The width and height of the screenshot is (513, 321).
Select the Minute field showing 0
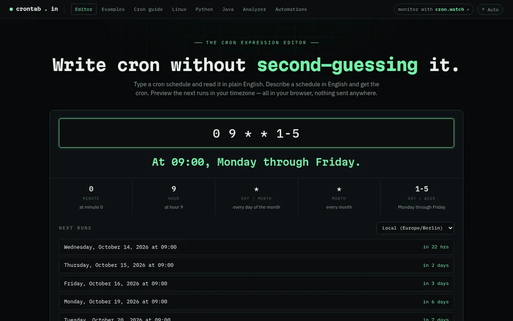(x=91, y=197)
